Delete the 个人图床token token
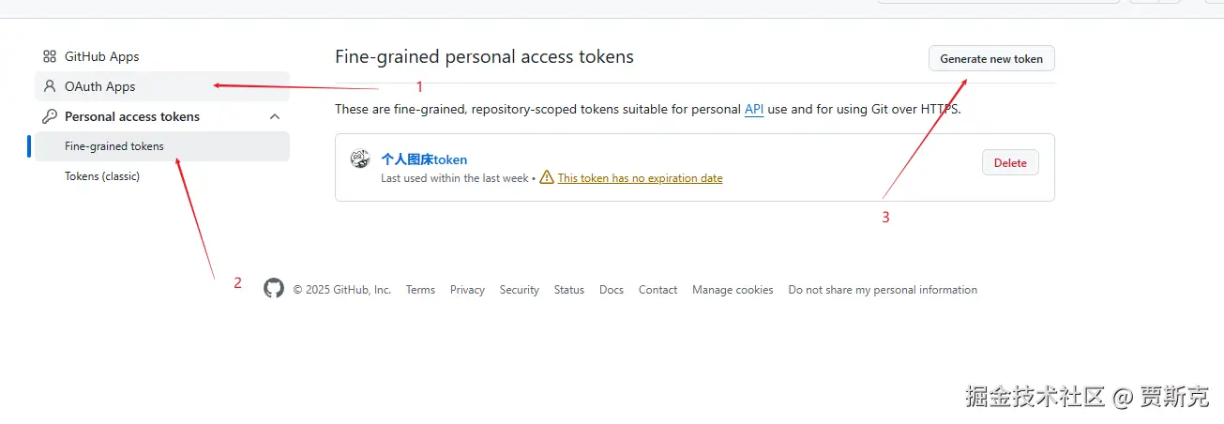Screen dimensions: 1224x424 1010,162
